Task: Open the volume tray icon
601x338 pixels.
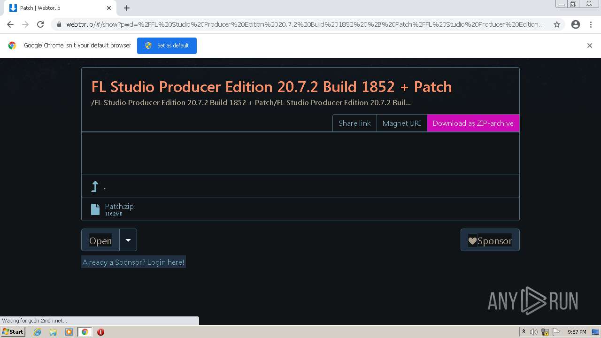Action: tap(534, 332)
